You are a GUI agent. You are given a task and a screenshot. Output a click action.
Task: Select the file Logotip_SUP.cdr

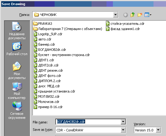click(48, 34)
